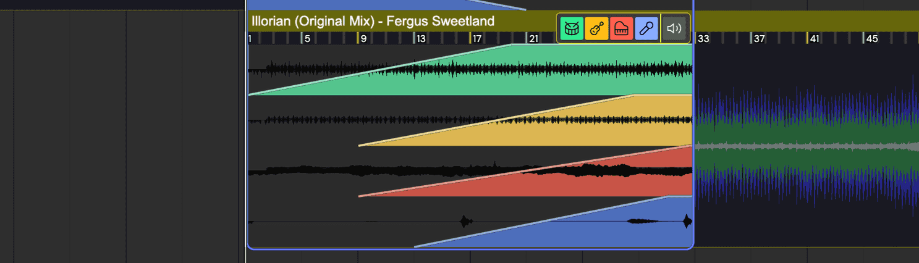Click bar marker 1 on the ruler
Viewport: 919px width, 263px height.
[x=250, y=38]
